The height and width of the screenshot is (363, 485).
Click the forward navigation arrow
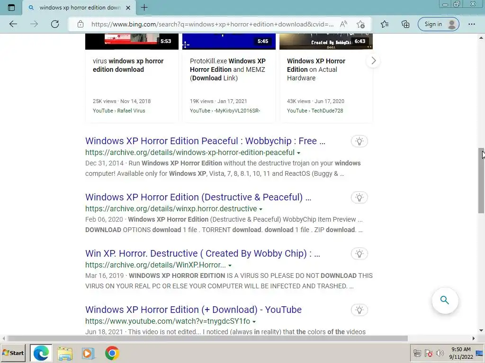34,24
